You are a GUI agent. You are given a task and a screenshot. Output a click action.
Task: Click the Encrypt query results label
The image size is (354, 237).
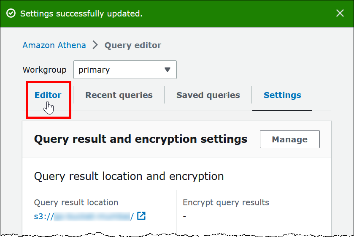226,202
